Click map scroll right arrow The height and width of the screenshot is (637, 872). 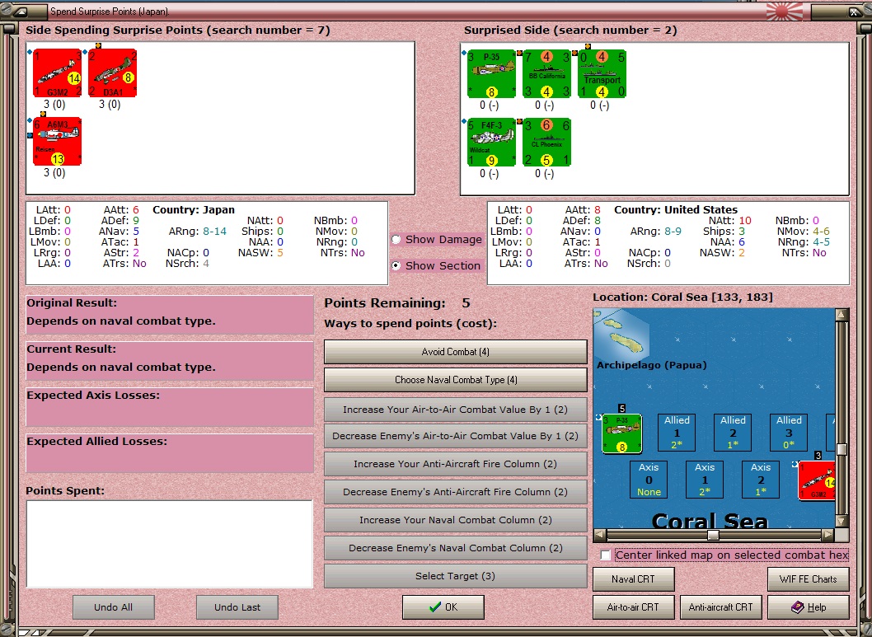(828, 536)
